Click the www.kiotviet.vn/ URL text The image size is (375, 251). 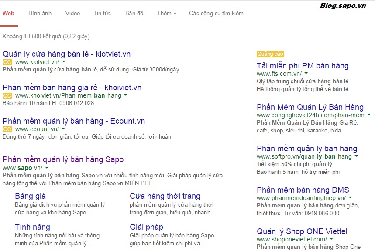click(37, 62)
